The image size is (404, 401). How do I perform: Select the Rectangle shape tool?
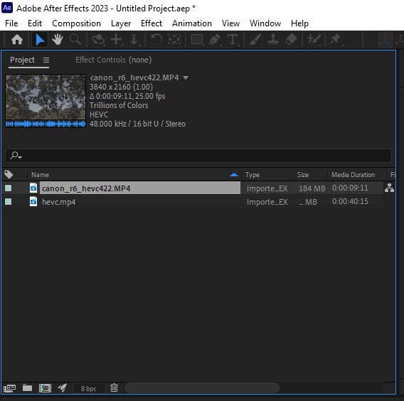tap(197, 40)
